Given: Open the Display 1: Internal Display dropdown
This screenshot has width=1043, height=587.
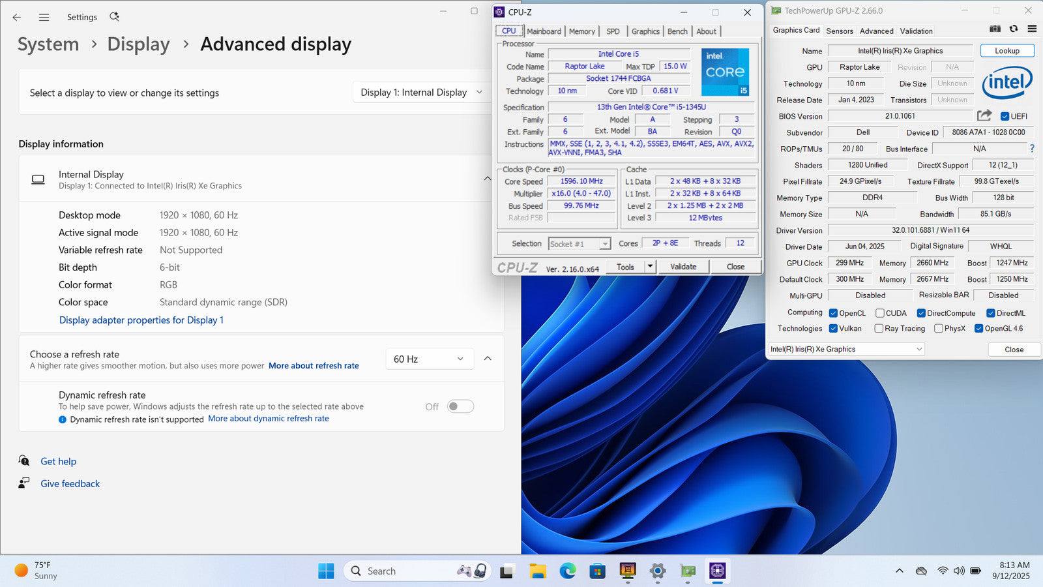Looking at the screenshot, I should (x=421, y=93).
